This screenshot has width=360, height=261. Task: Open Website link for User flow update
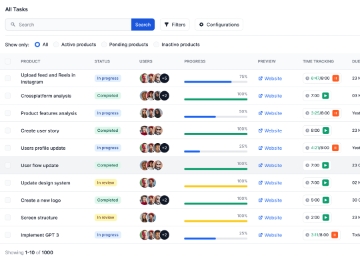coord(270,165)
